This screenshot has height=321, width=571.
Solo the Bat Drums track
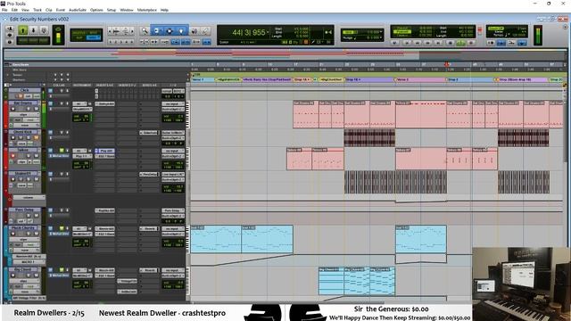tap(29, 109)
